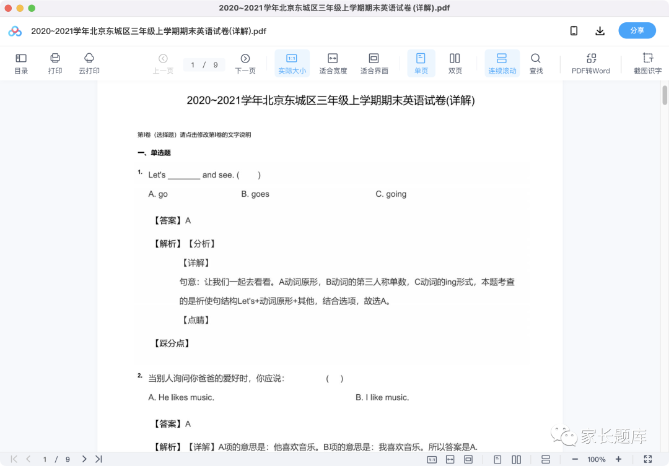The image size is (669, 466).
Task: Jump to first page in status bar
Action: coord(14,459)
